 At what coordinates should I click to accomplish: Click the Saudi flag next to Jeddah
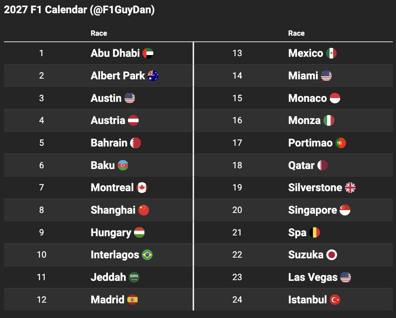click(x=134, y=277)
